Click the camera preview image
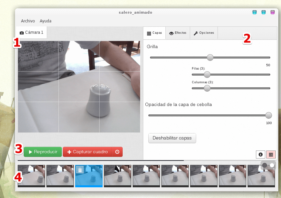This screenshot has height=198, width=281. click(79, 87)
